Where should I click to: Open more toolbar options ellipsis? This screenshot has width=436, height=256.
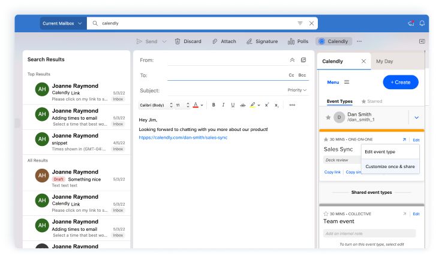(x=359, y=41)
